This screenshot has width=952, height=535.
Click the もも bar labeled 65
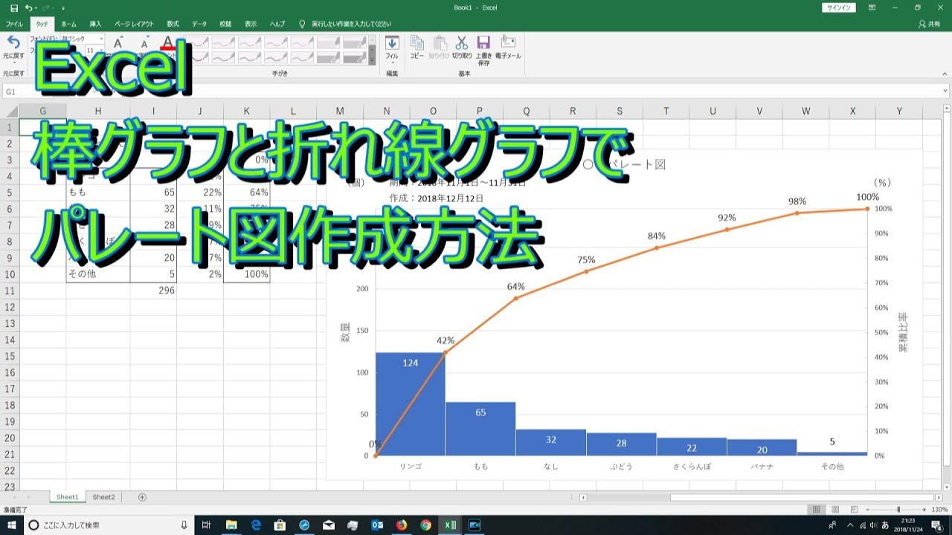(x=480, y=429)
